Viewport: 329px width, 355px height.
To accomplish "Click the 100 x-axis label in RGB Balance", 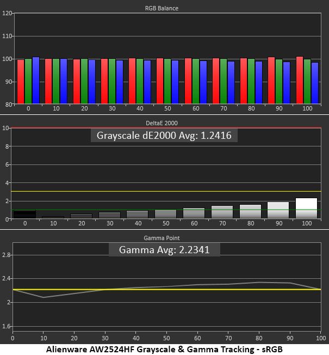I will pos(307,108).
